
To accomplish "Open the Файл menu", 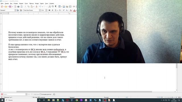I will (x=2, y=3).
